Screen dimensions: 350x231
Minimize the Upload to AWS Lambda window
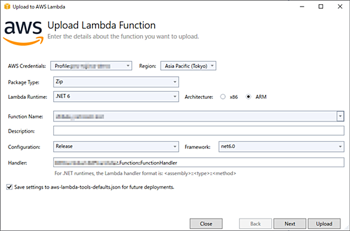[302, 7]
